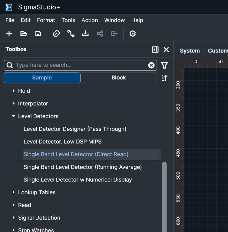Select Single Level Detector w Numerical Display
The height and width of the screenshot is (232, 228).
78,180
